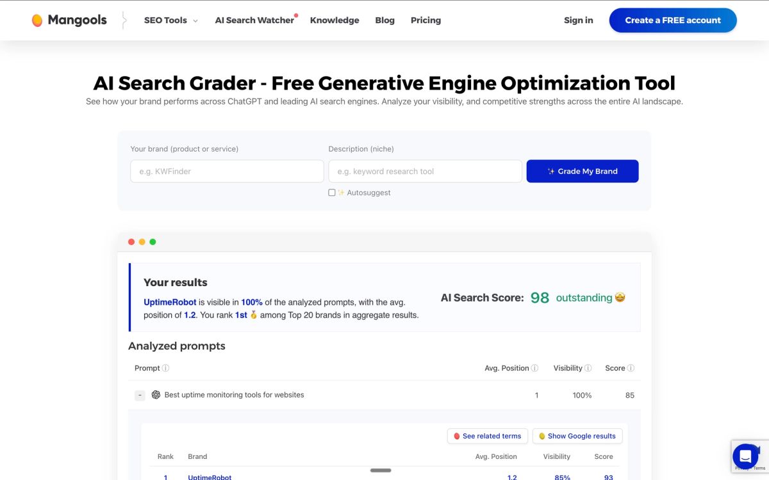Click info icon next to Avg. Position
Viewport: 769px width, 480px height.
[535, 368]
